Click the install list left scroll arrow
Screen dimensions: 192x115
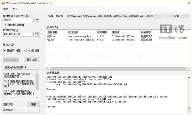point(48,69)
